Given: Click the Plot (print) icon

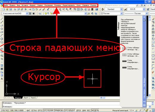Looking at the screenshot, I should 15,9.
